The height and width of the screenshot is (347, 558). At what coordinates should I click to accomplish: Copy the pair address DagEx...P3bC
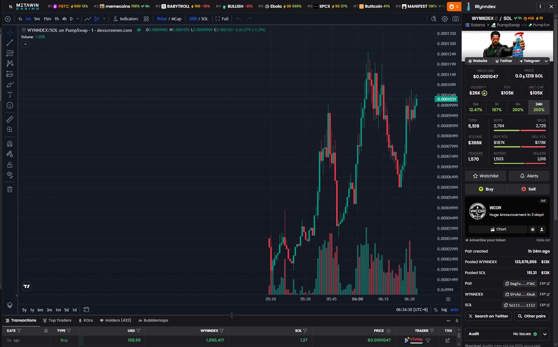tap(520, 283)
